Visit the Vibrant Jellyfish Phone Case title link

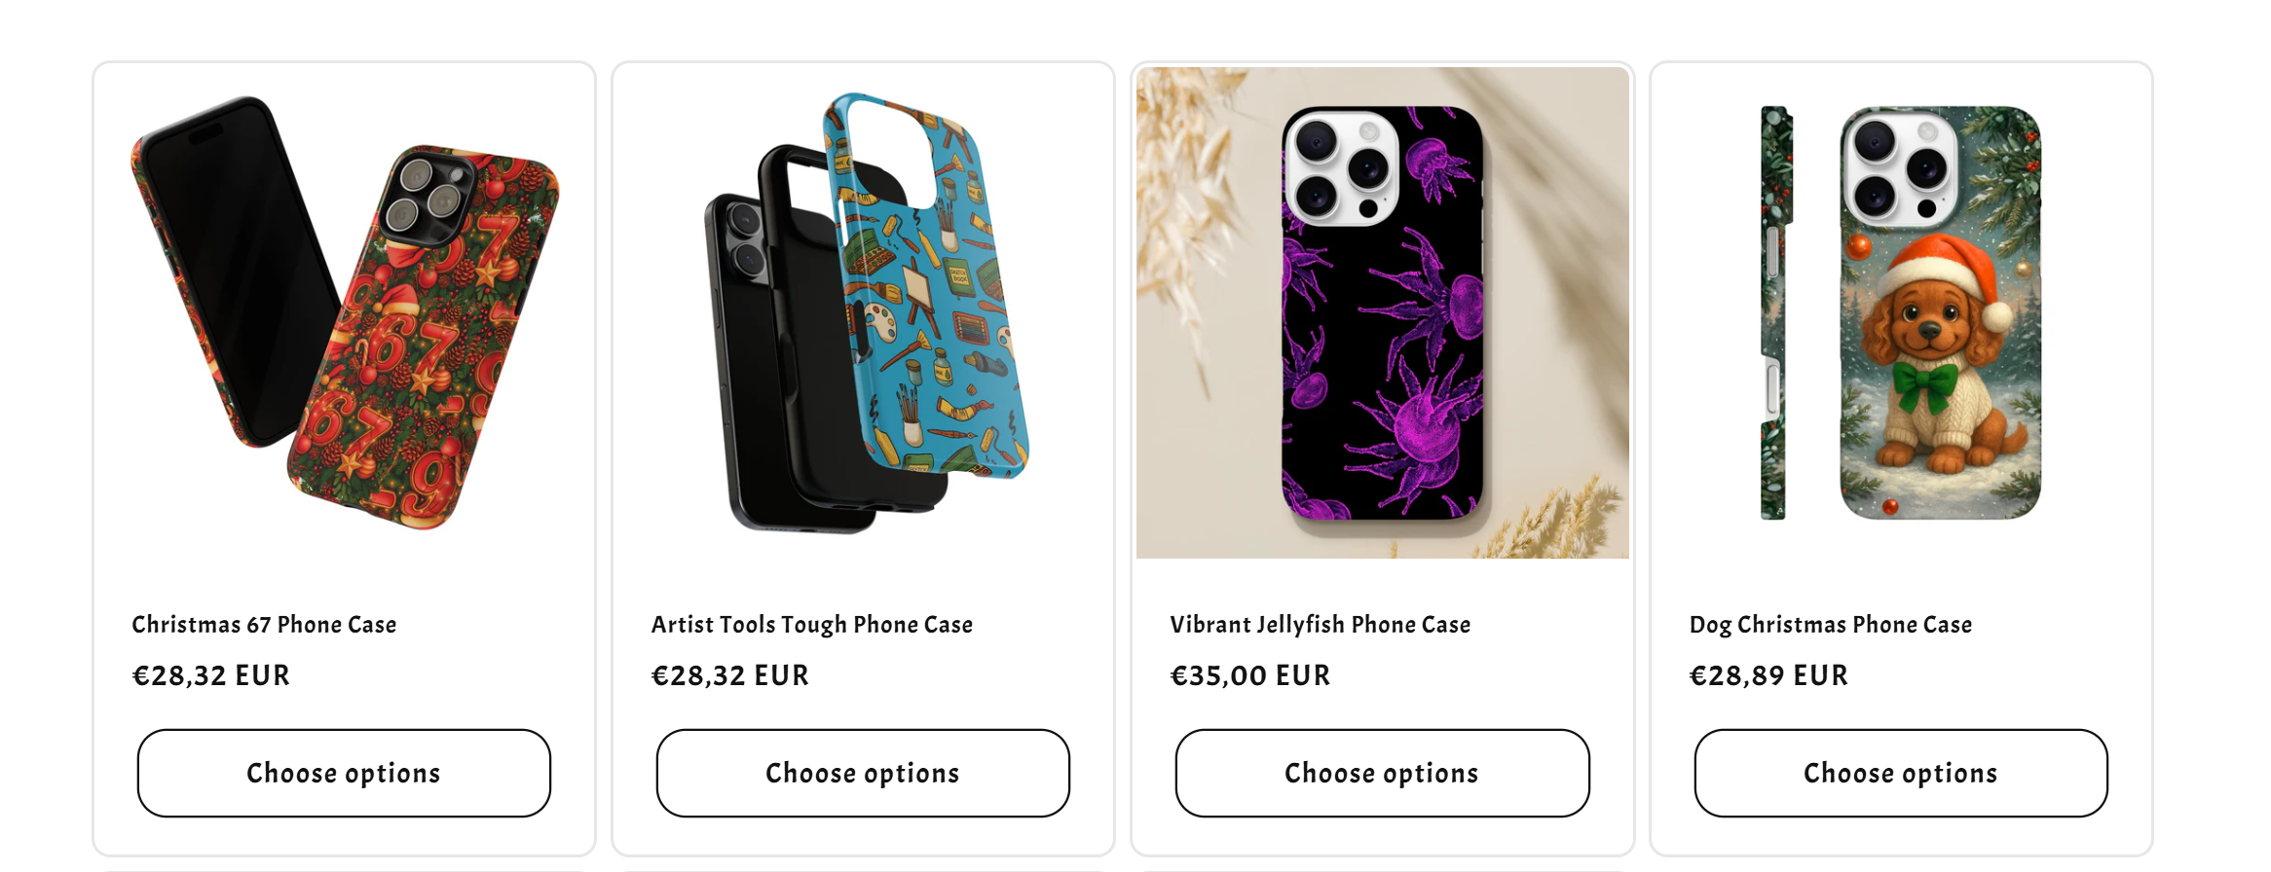[1321, 625]
